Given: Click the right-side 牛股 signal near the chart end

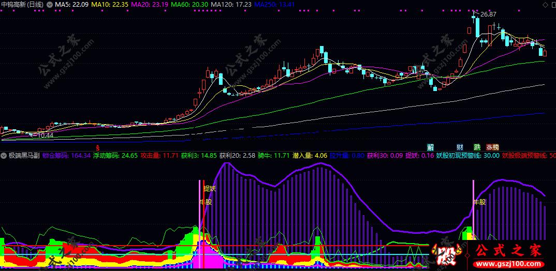Looking at the screenshot, I should pyautogui.click(x=479, y=202).
